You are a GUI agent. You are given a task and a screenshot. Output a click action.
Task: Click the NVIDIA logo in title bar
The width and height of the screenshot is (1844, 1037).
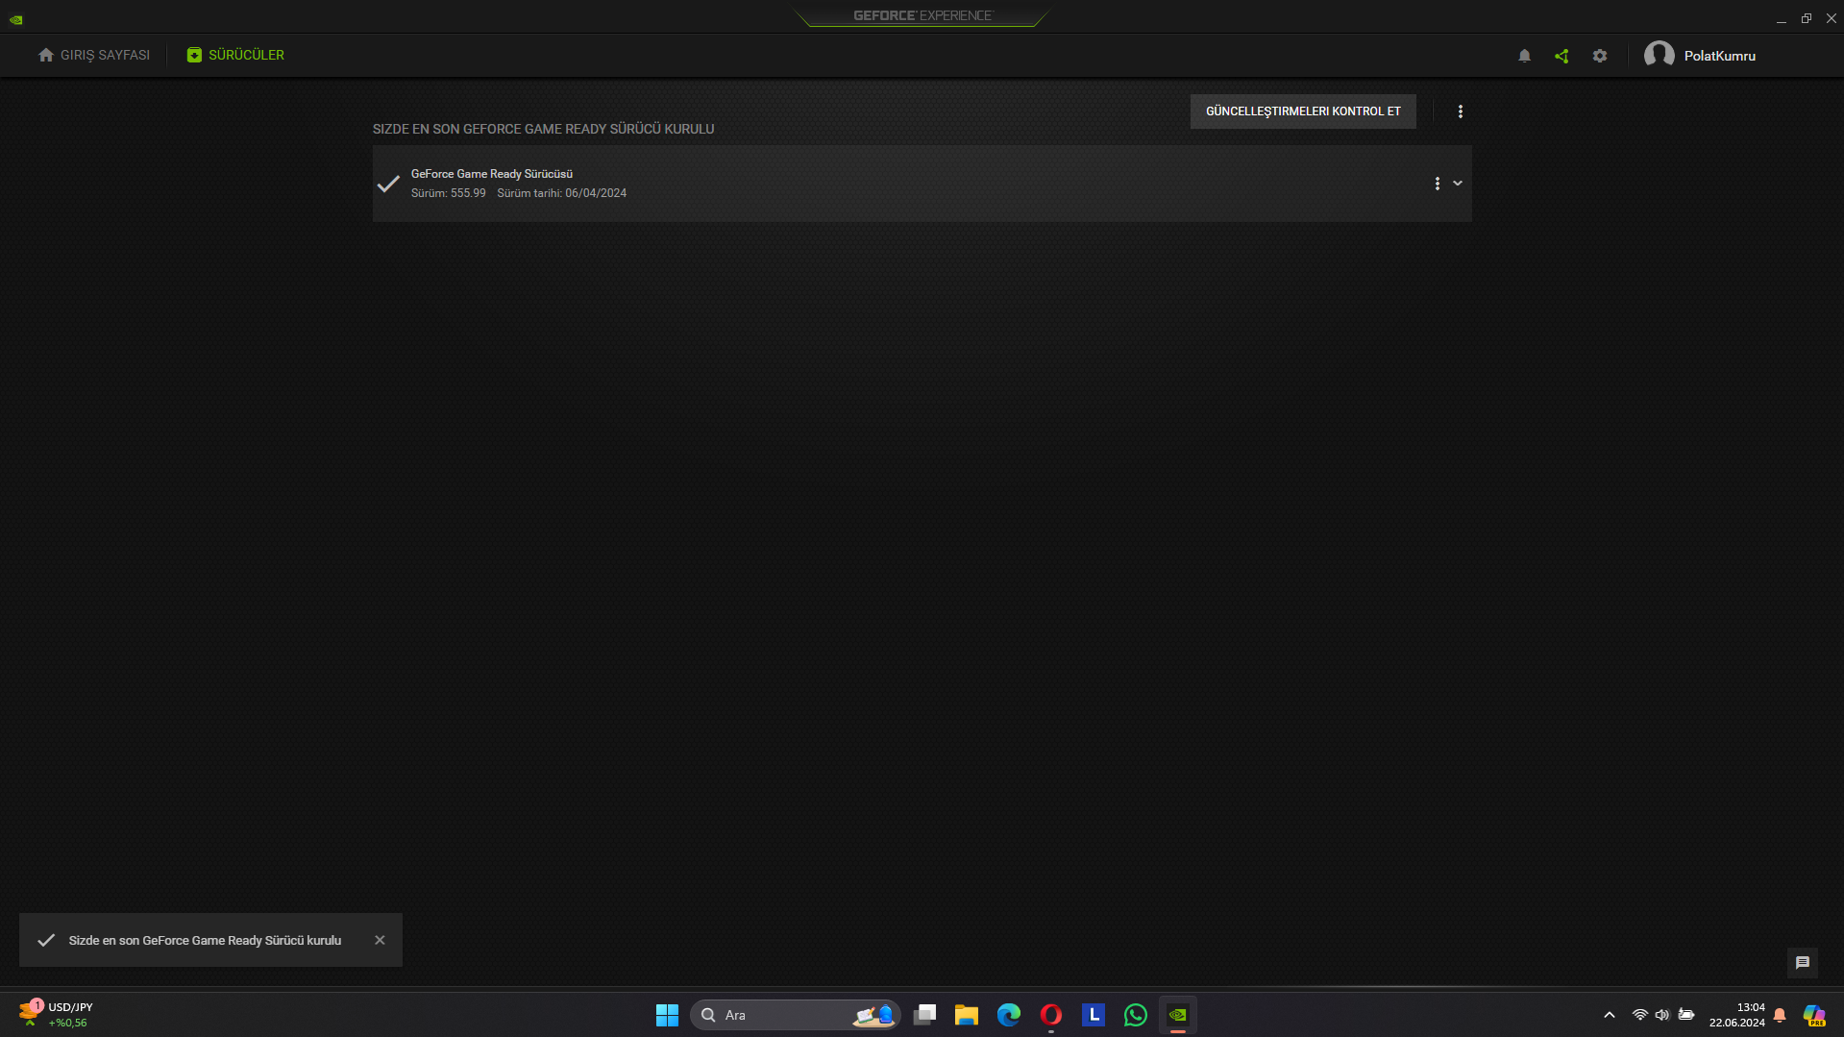click(x=16, y=19)
